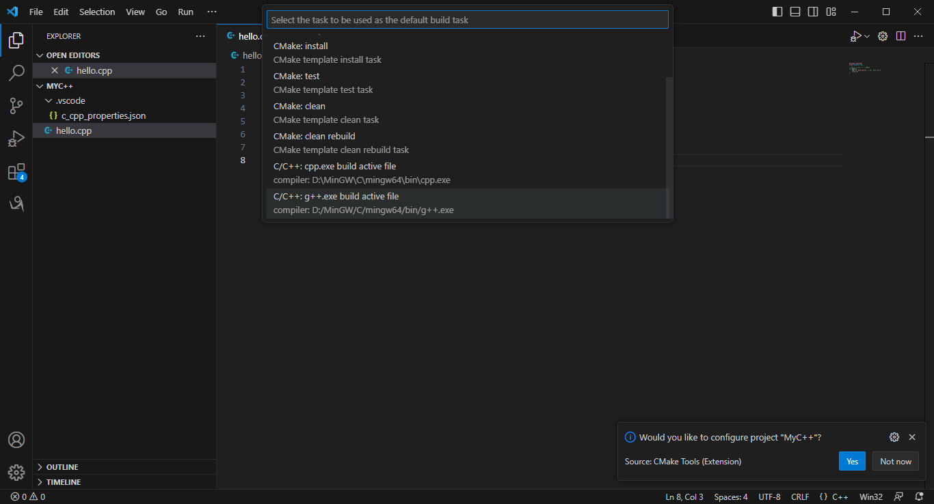
Task: Open notification gear settings icon
Action: [x=894, y=437]
